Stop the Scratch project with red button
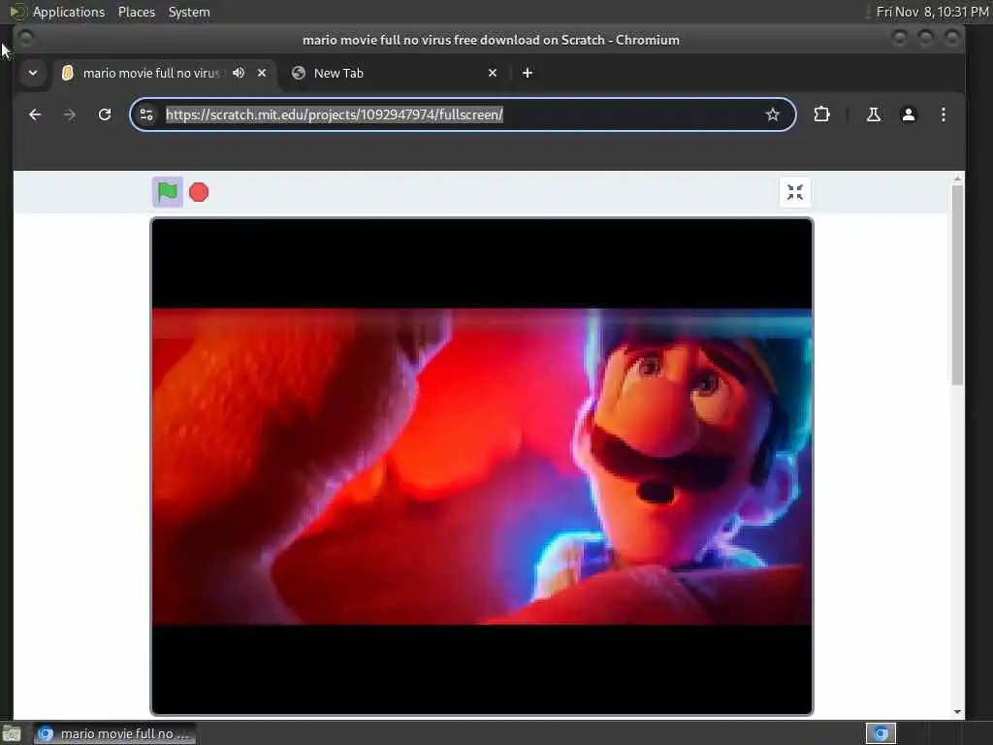Viewport: 993px width, 745px height. pos(199,192)
